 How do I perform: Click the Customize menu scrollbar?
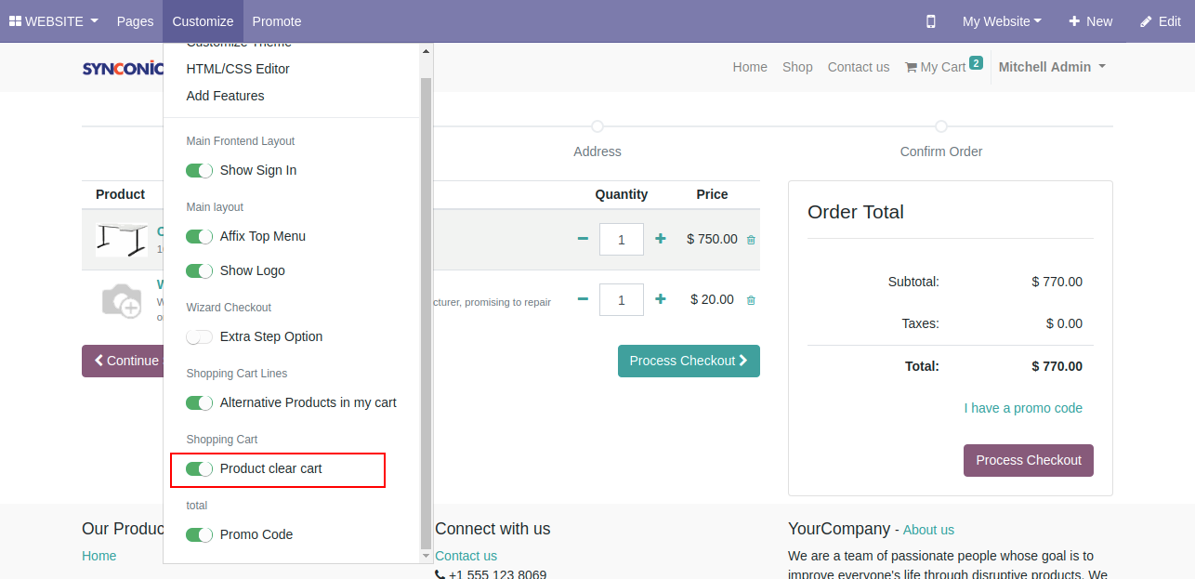coord(427,307)
